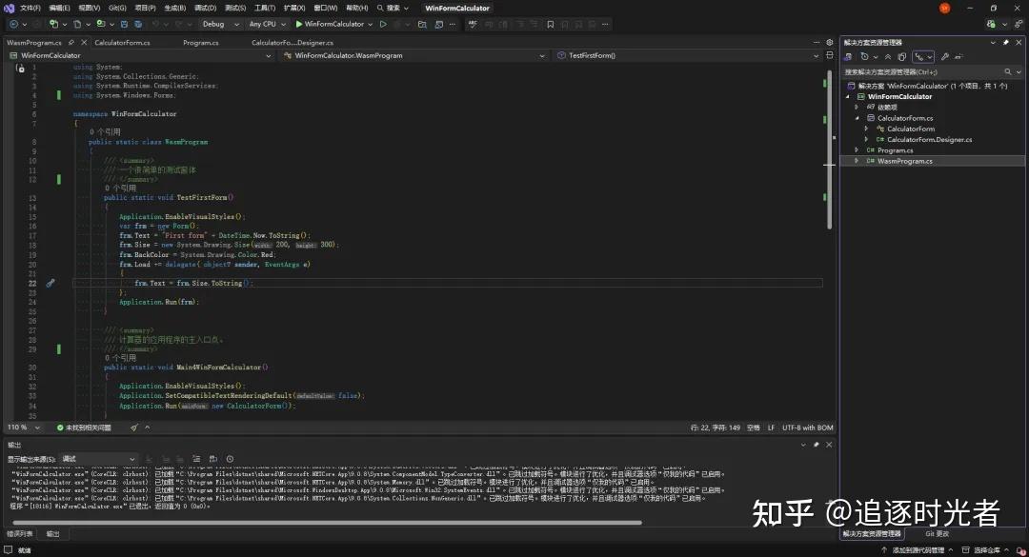This screenshot has width=1029, height=557.
Task: Switch to the CalculatorFo...Designer.cs tab
Action: click(x=293, y=43)
